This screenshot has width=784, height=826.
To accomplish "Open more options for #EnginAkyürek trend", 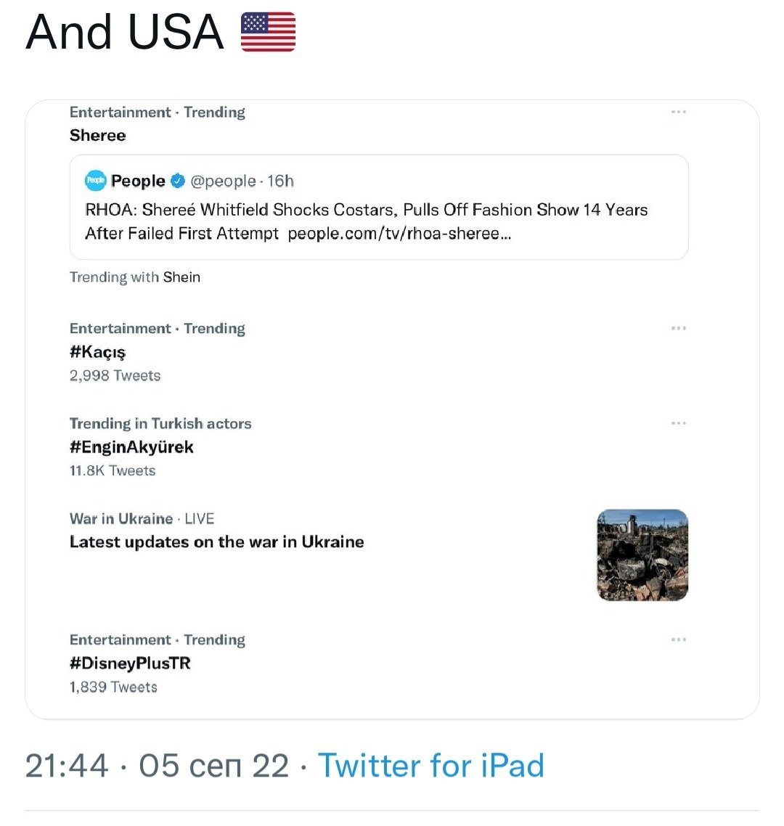I will (678, 424).
